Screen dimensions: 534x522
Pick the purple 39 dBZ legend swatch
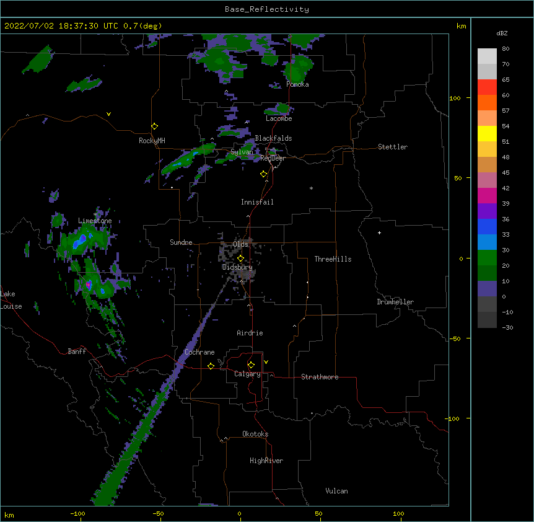(487, 211)
